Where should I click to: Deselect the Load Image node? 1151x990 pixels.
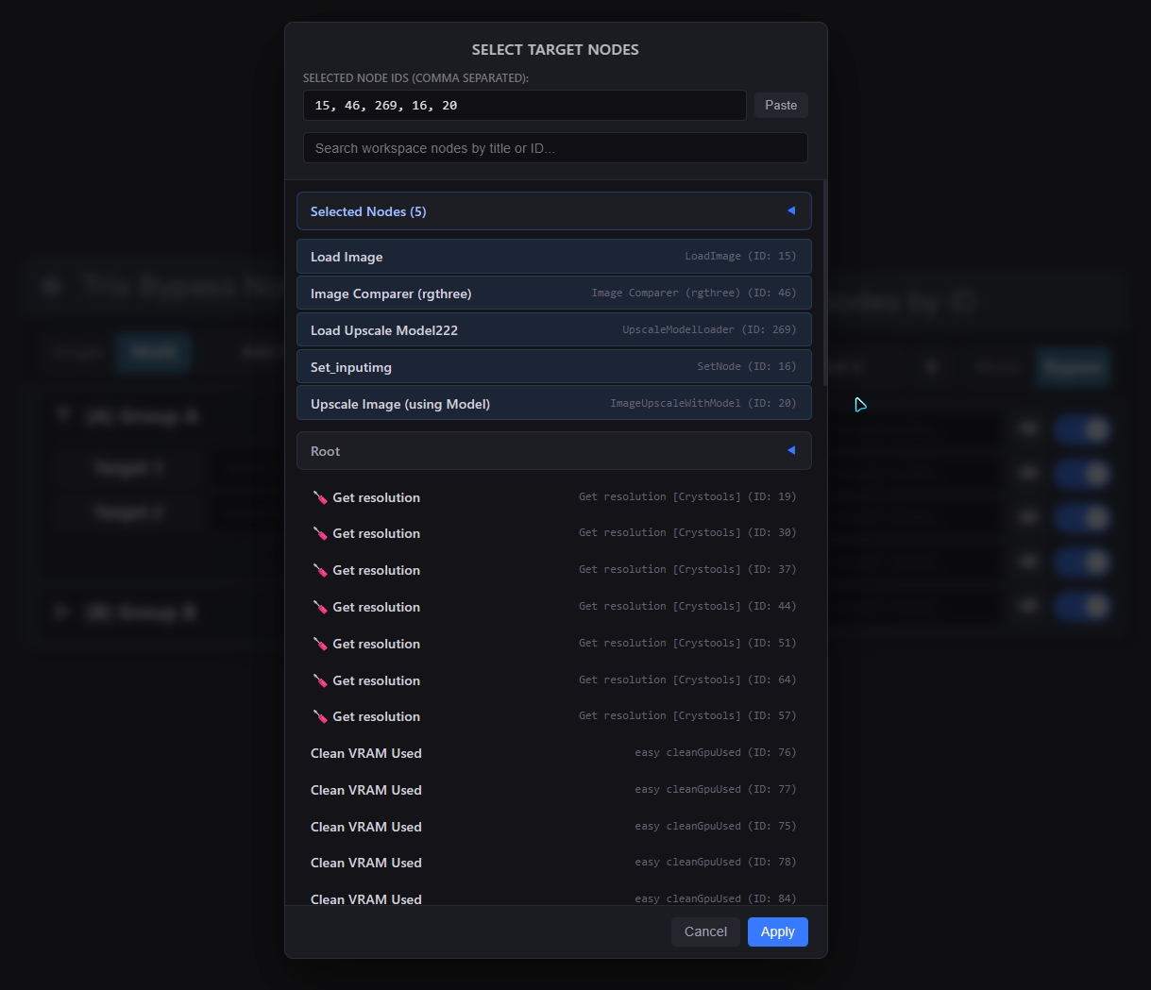[554, 257]
